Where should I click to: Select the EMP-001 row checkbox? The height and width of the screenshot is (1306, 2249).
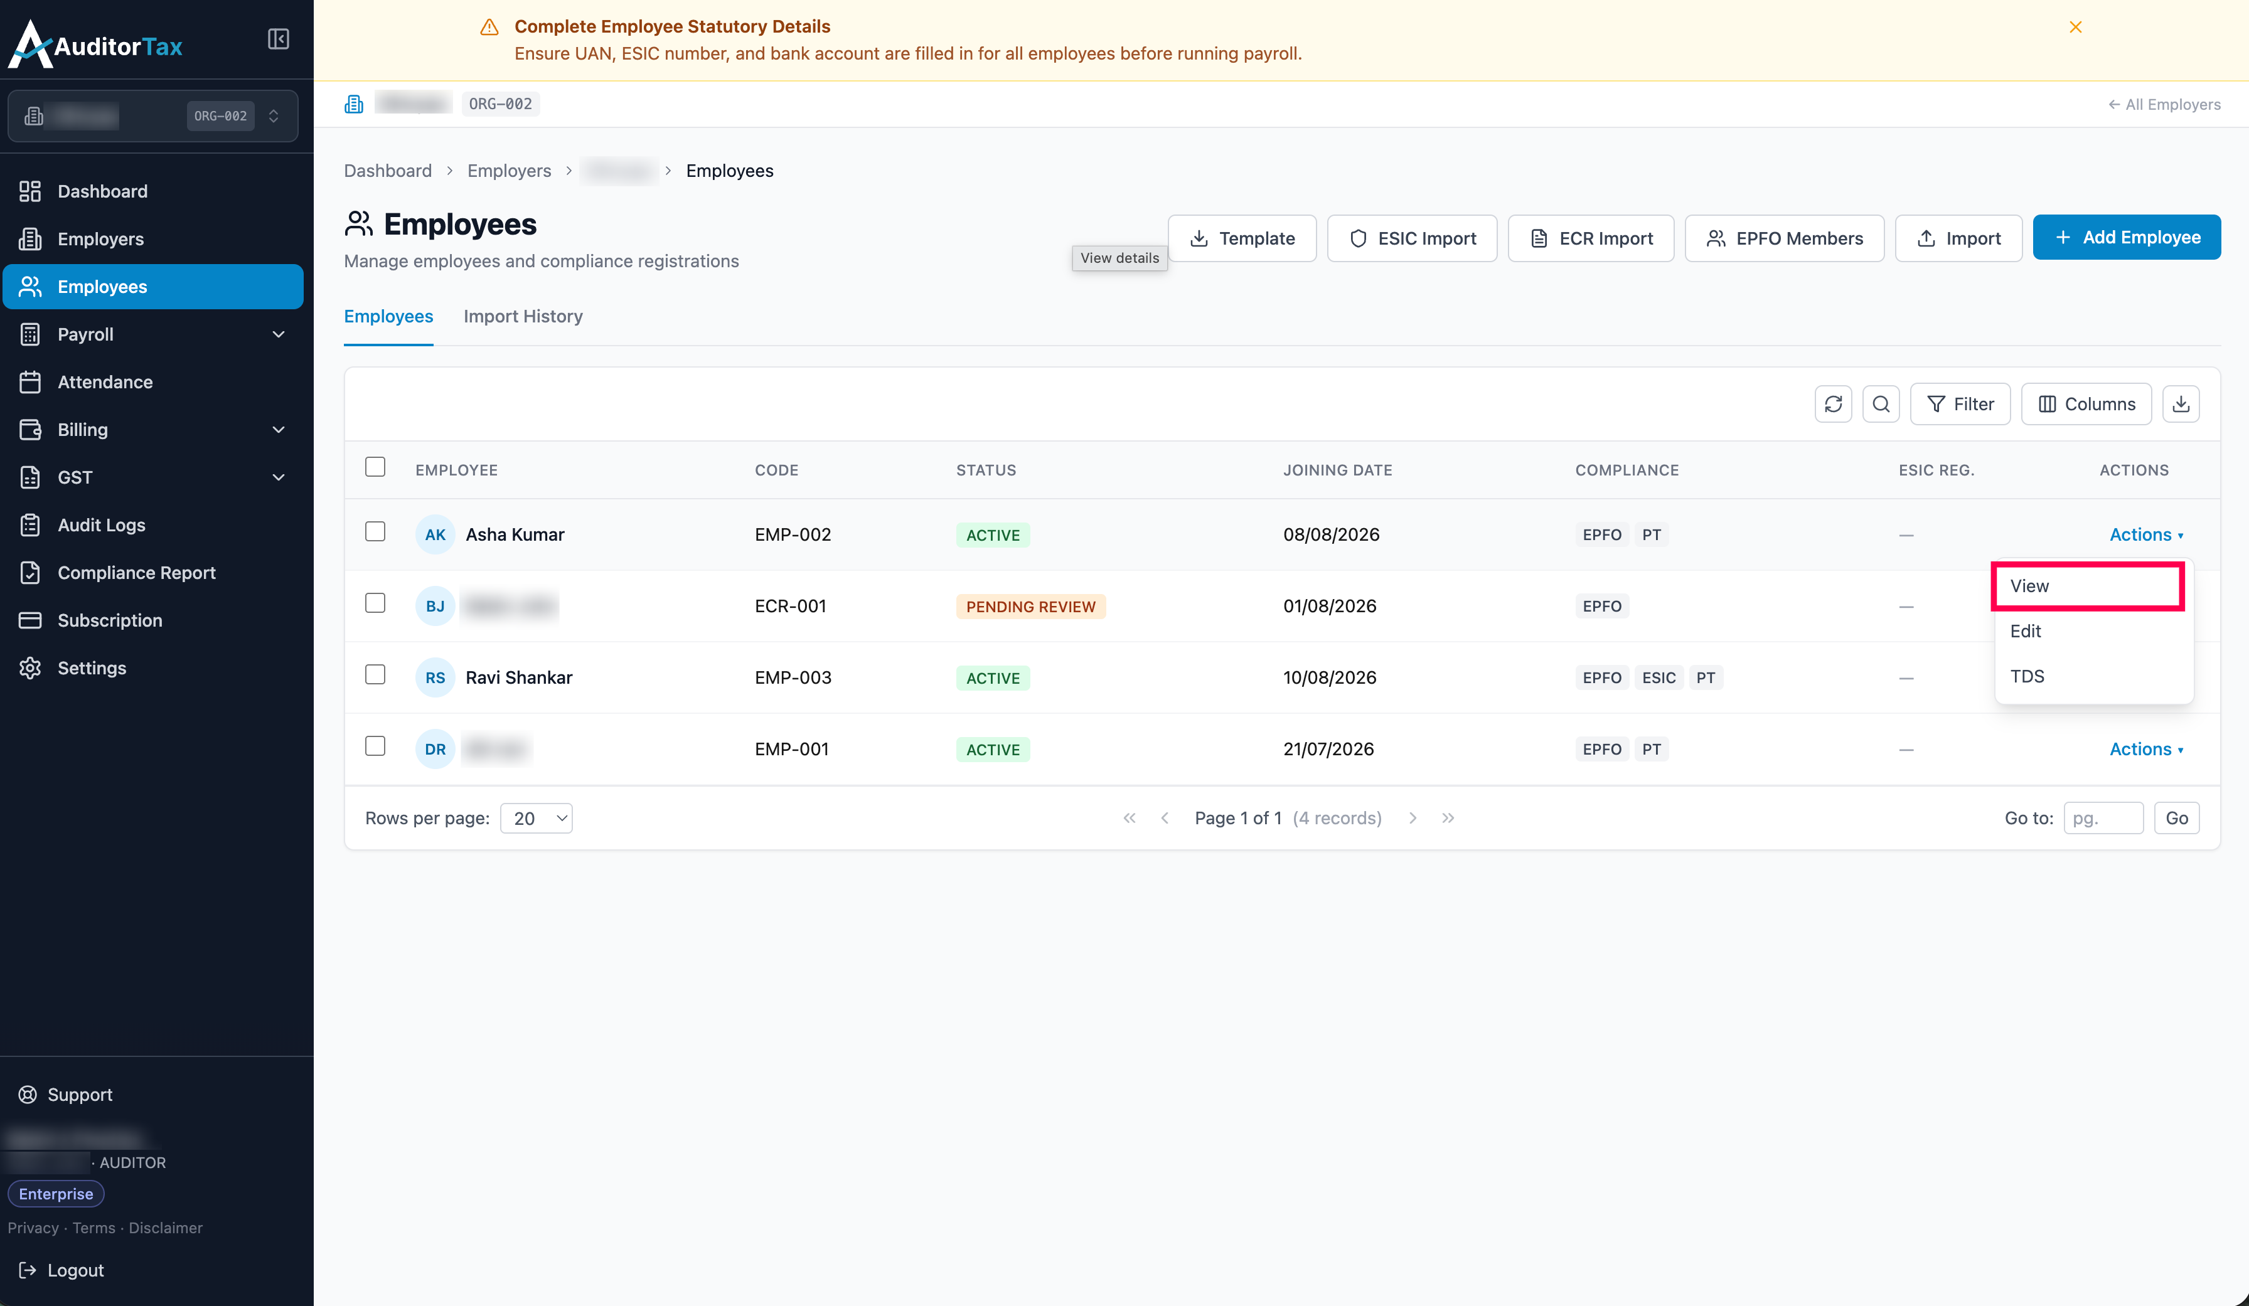pyautogui.click(x=375, y=746)
